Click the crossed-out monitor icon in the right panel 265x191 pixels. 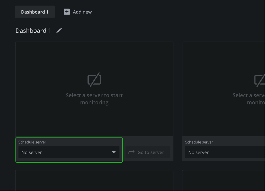(x=260, y=80)
